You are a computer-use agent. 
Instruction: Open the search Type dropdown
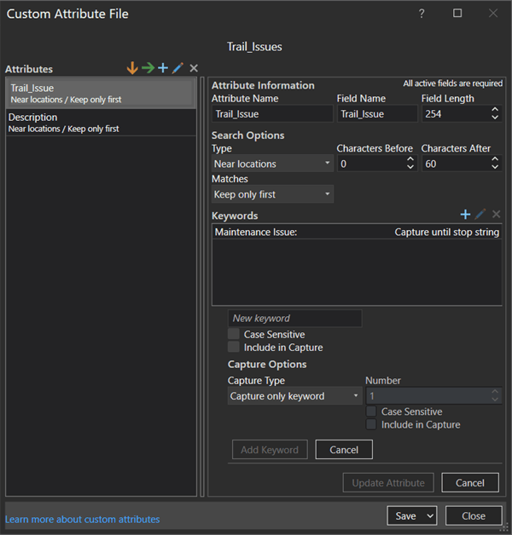[x=272, y=164]
